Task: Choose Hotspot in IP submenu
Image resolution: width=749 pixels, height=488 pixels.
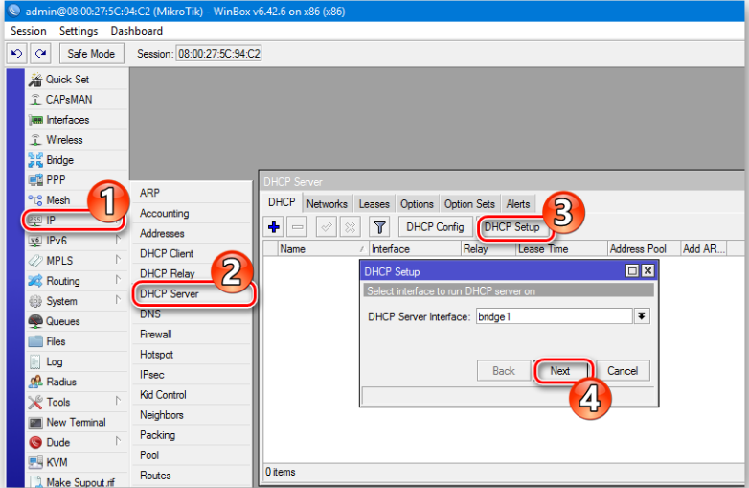Action: [x=191, y=354]
